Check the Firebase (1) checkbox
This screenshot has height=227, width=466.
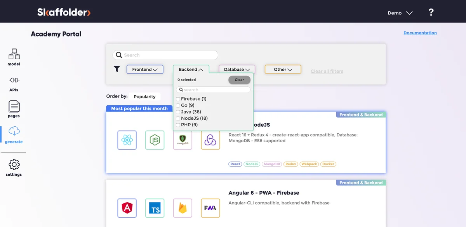pos(178,99)
